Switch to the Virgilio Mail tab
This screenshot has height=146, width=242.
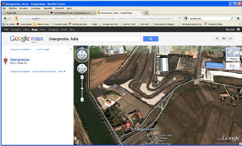point(25,13)
